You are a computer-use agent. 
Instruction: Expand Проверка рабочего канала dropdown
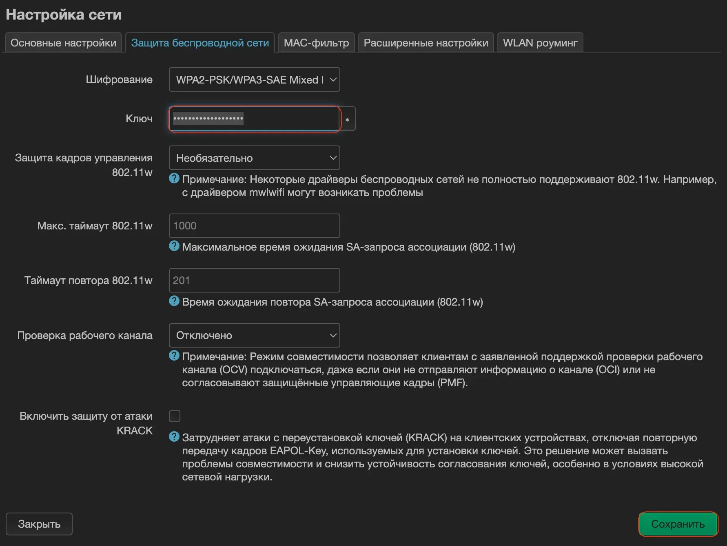255,335
